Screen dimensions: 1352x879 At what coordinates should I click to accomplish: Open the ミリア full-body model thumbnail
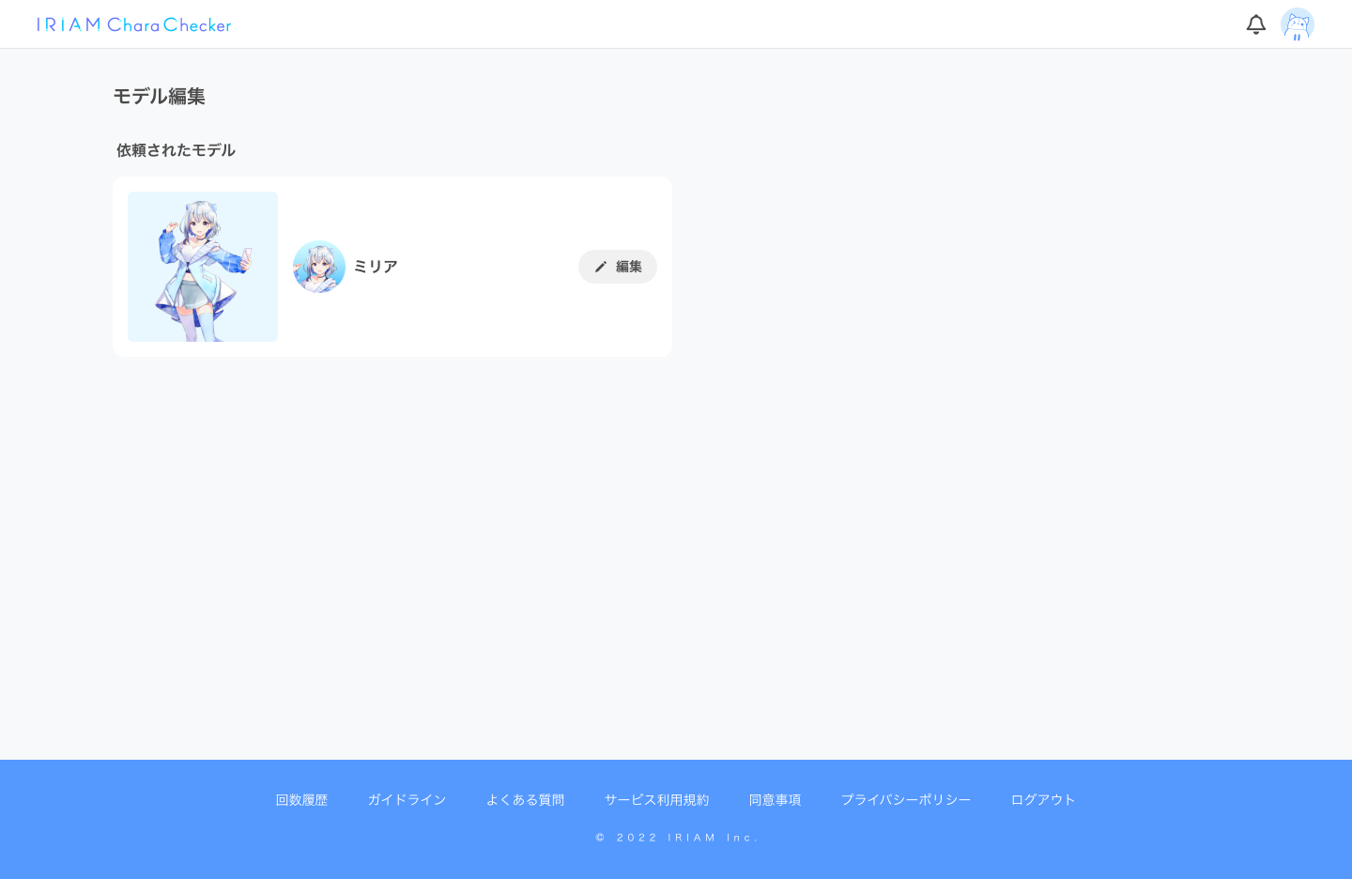pyautogui.click(x=203, y=267)
